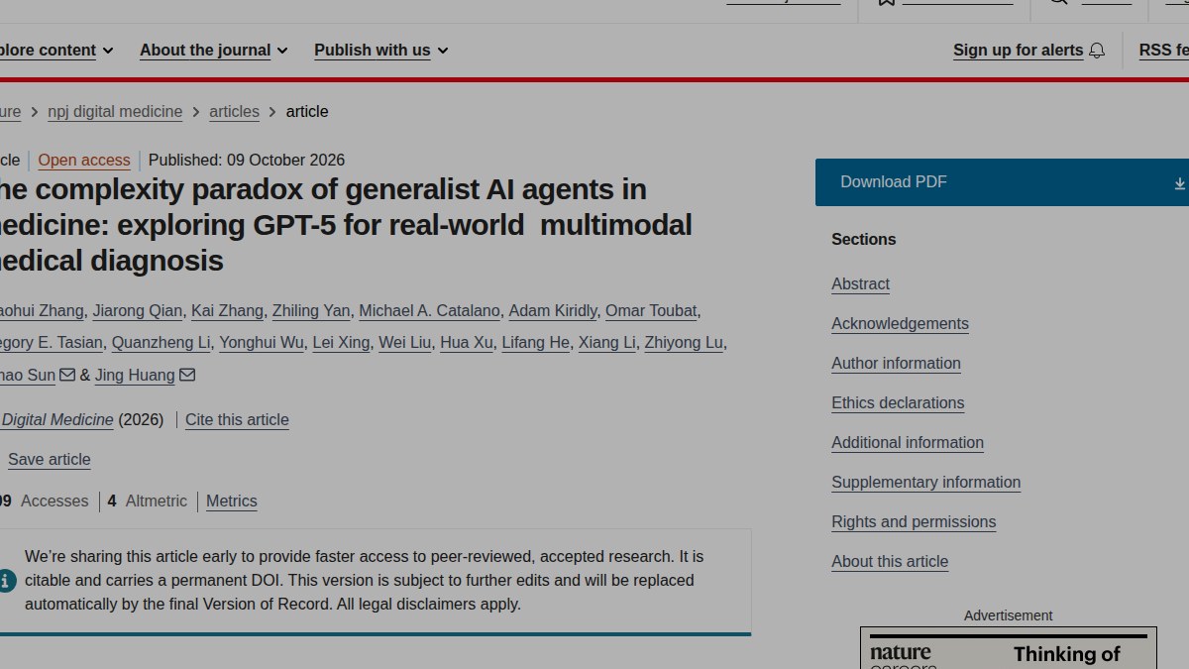Click author Quanzheng Li
Image resolution: width=1189 pixels, height=669 pixels.
coord(161,343)
